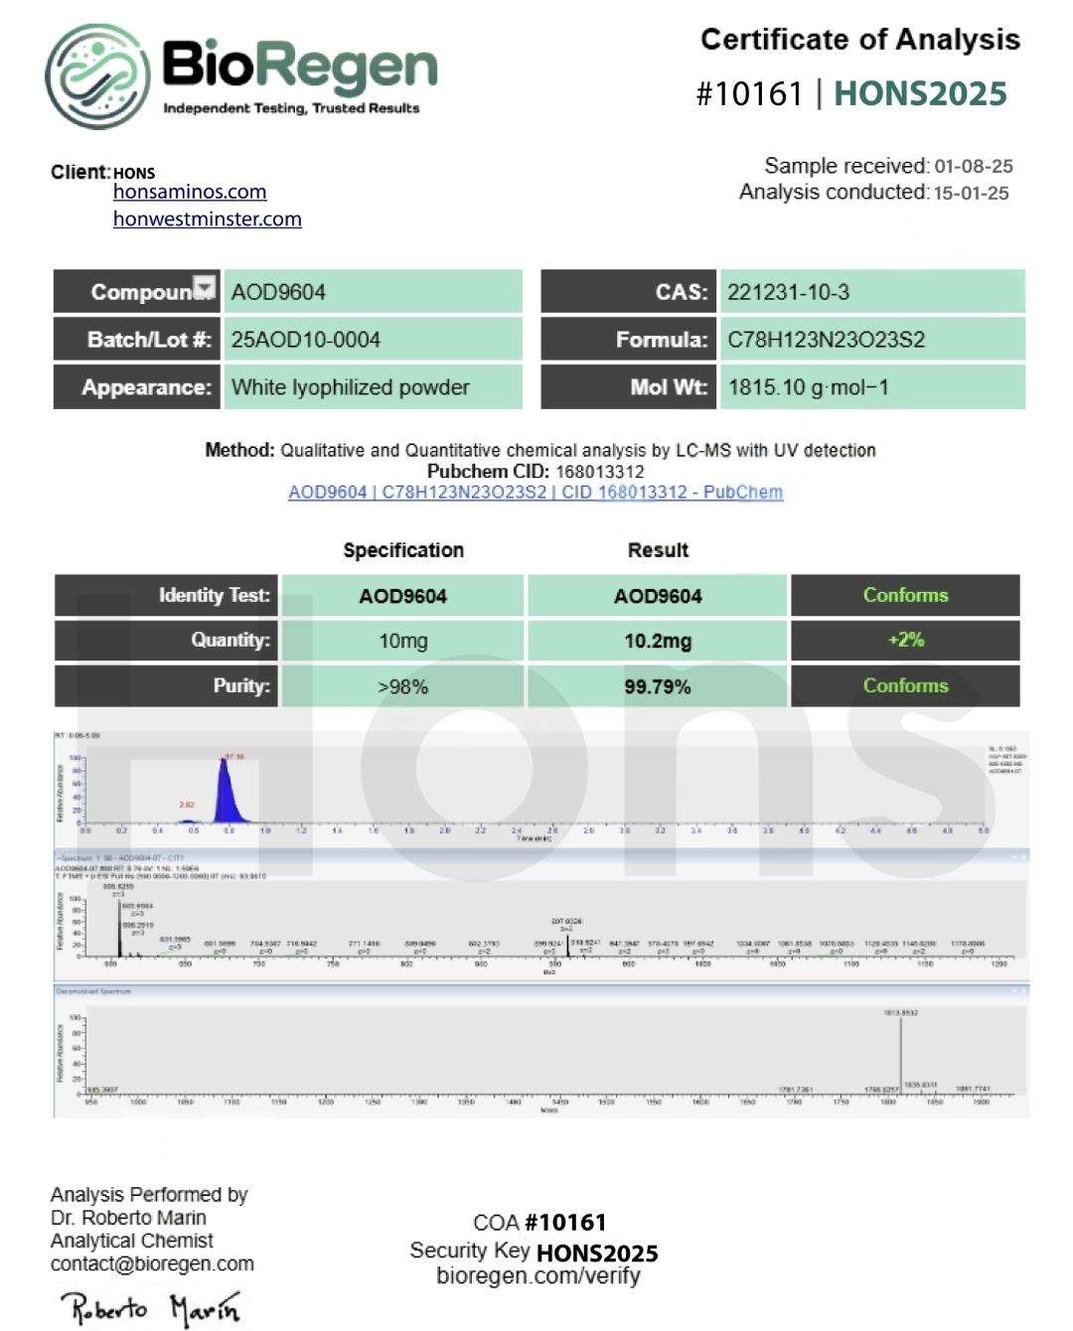Image resolution: width=1073 pixels, height=1331 pixels.
Task: Click the "Independent Testing, Trusted Results" tagline
Action: coord(291,108)
